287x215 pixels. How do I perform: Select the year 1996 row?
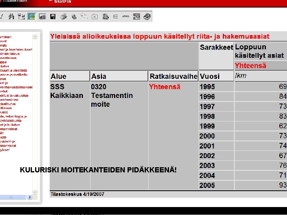pyautogui.click(x=216, y=96)
